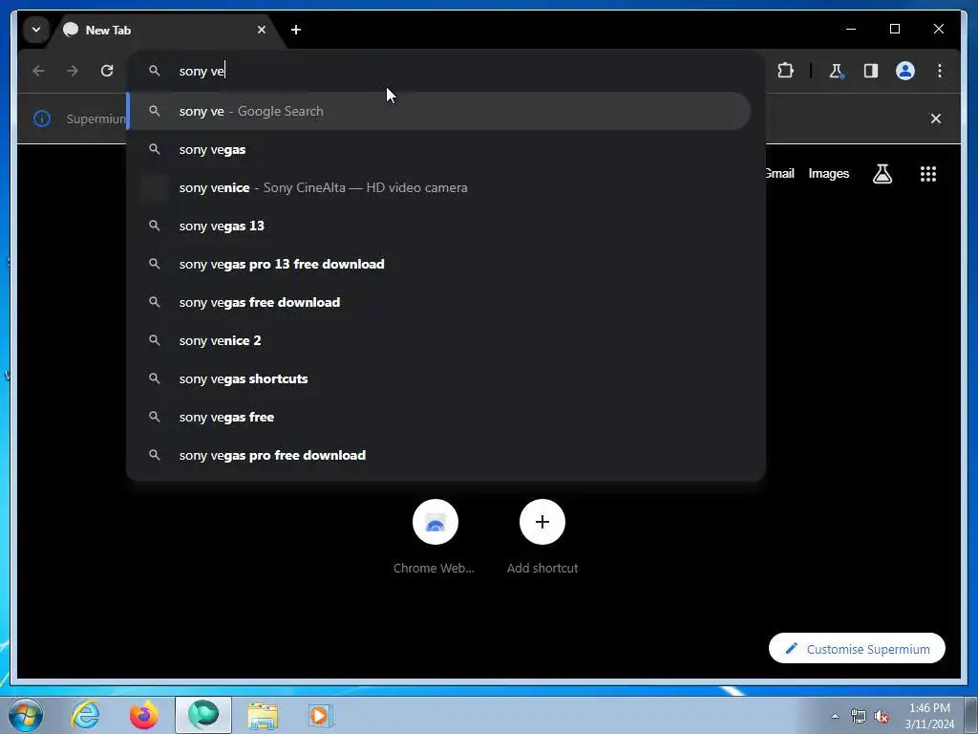
Task: Launch Internet Explorer from taskbar
Action: (x=85, y=715)
